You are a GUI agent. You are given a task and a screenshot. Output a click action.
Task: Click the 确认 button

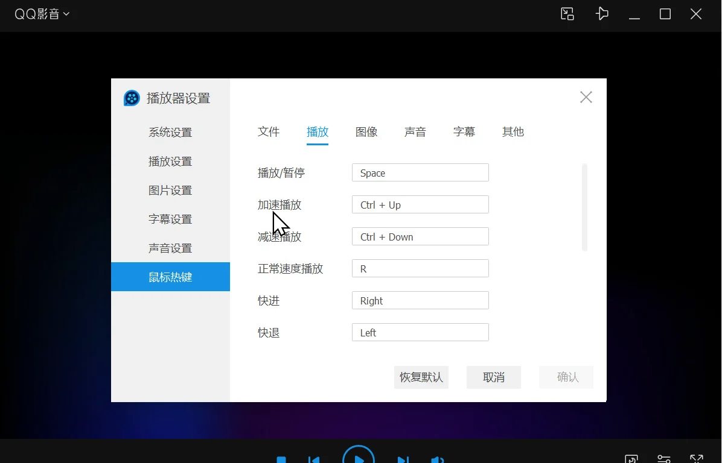pos(566,377)
